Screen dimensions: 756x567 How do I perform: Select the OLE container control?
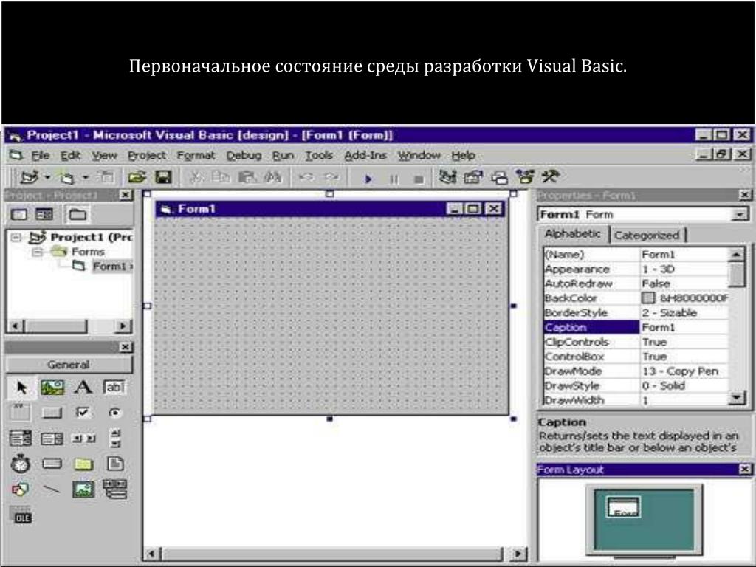pyautogui.click(x=21, y=515)
